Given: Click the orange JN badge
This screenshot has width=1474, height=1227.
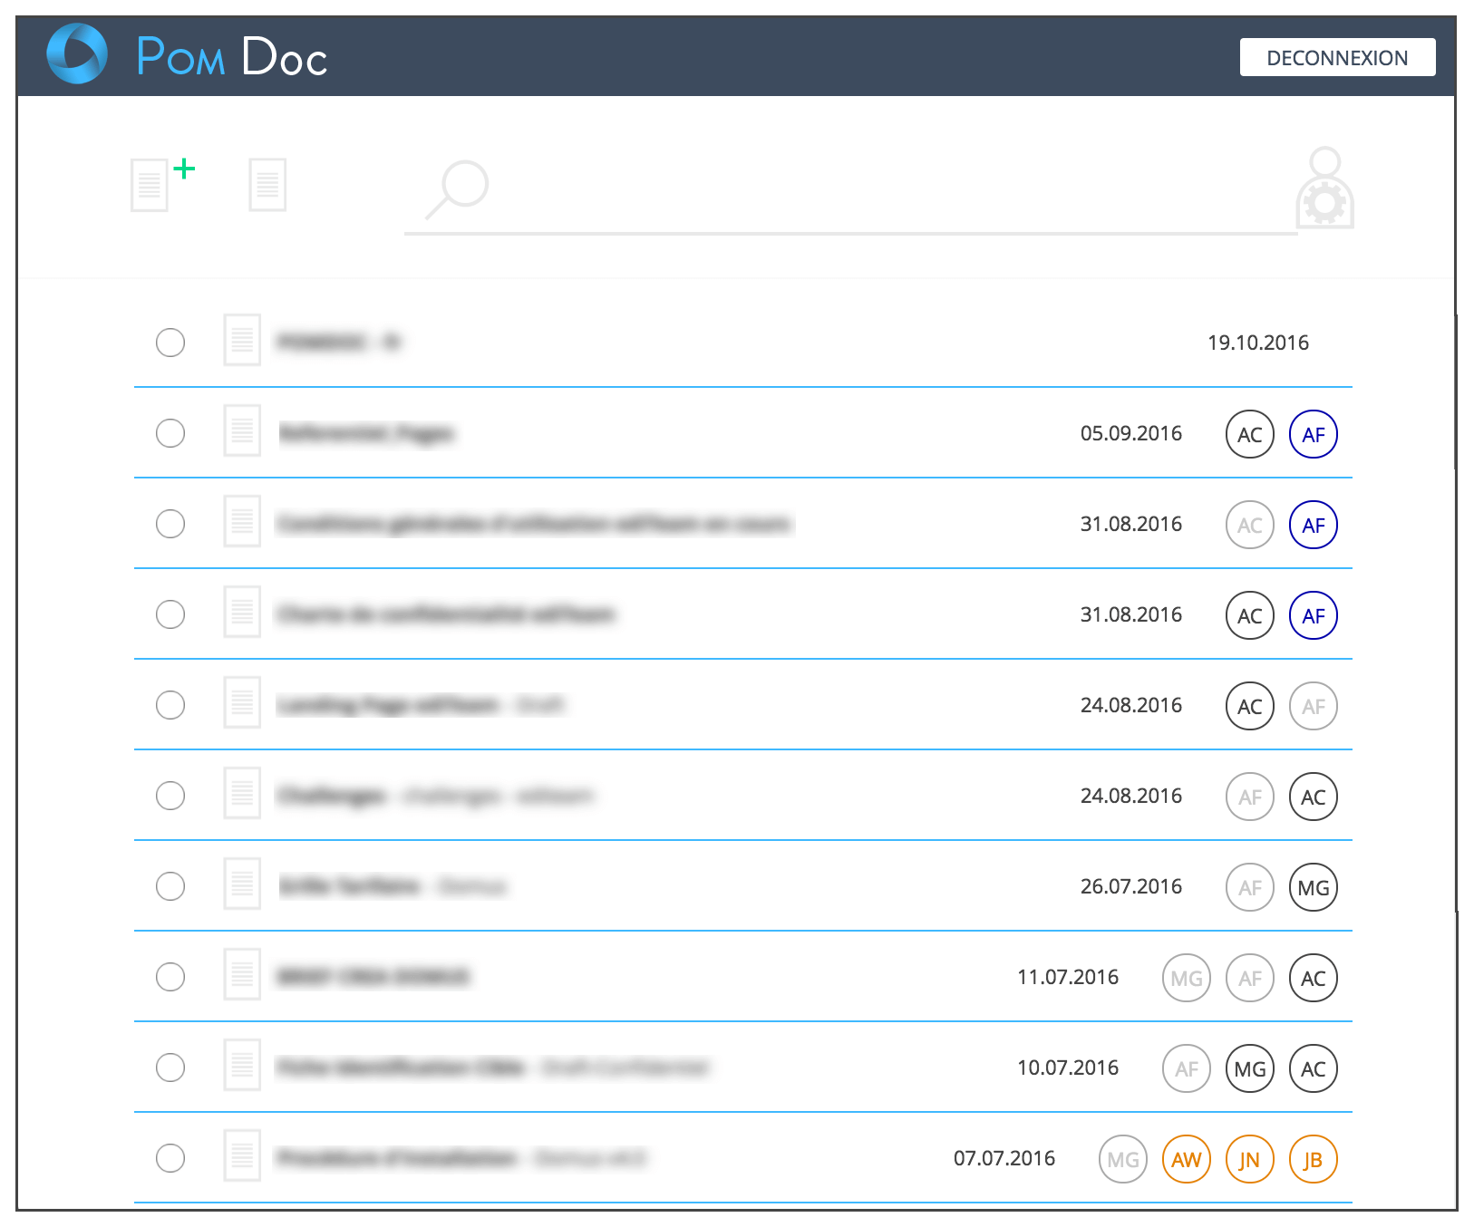Looking at the screenshot, I should point(1250,1159).
